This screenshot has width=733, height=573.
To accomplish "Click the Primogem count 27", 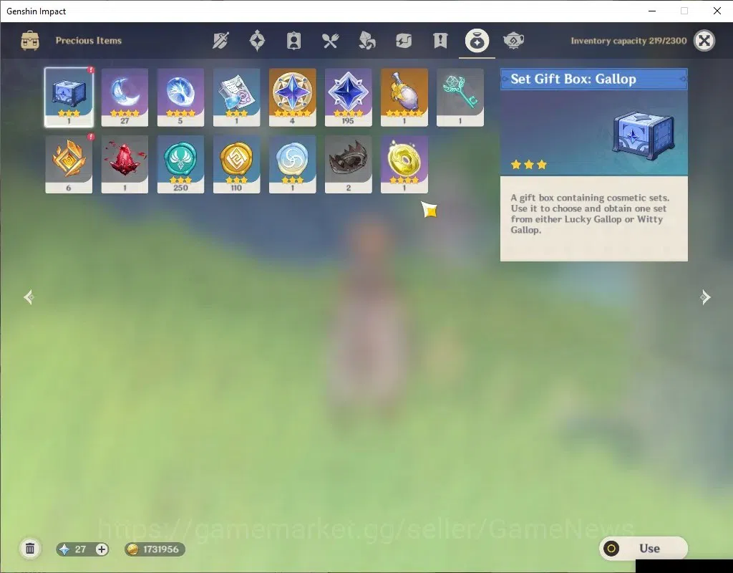I will tap(80, 549).
